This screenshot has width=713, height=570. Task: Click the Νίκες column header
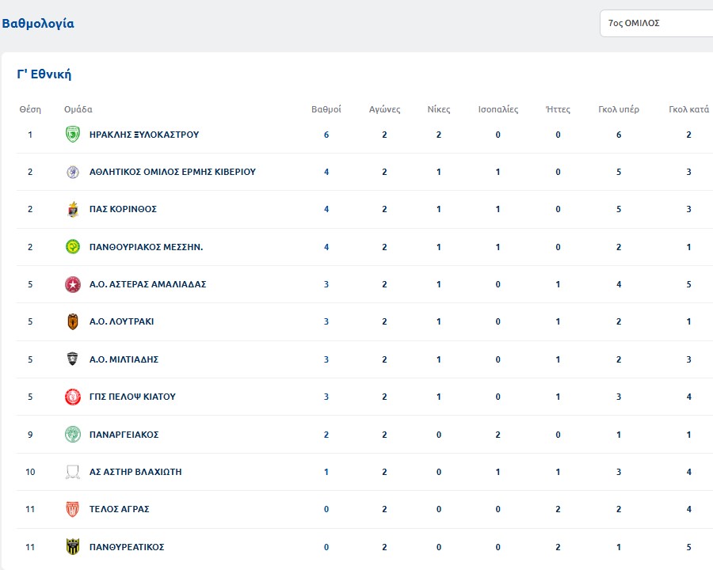point(439,109)
